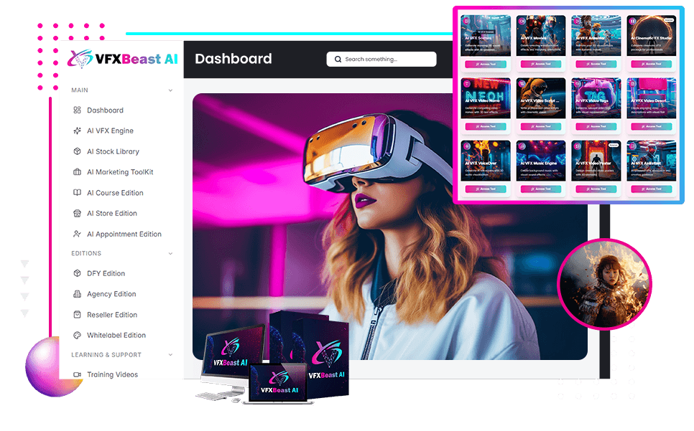Click the Dashboard grid icon in sidebar
Viewport: 694px width, 431px height.
click(x=78, y=110)
